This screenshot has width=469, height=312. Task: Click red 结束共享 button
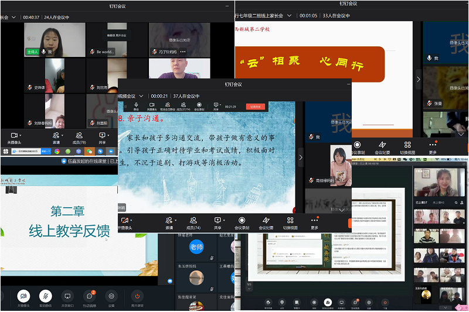point(256,107)
